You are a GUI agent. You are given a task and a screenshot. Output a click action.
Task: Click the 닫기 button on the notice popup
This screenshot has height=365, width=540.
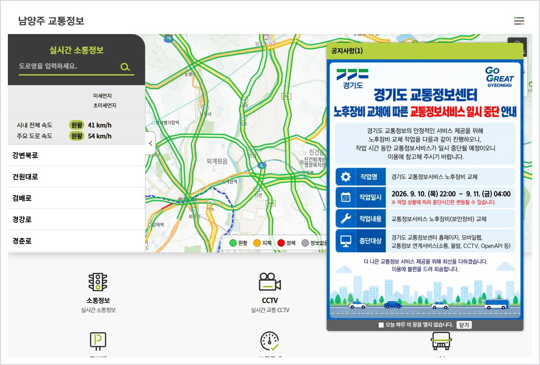[x=464, y=325]
